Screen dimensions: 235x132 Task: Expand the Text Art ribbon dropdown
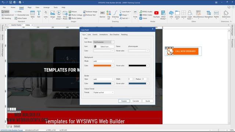pos(129,18)
